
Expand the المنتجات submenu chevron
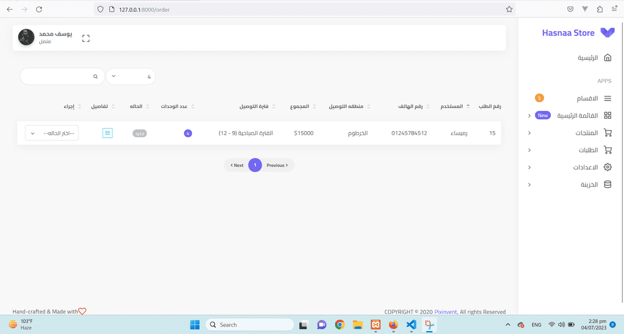(530, 133)
